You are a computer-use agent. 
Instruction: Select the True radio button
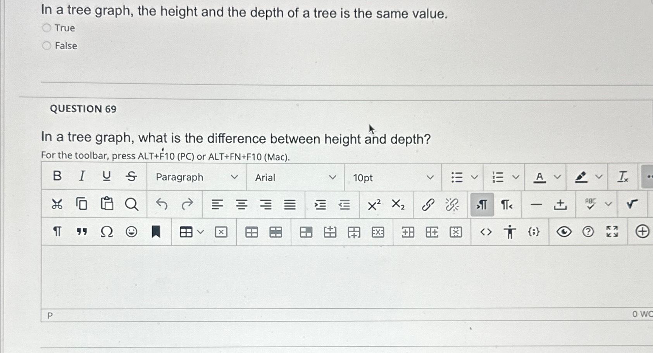click(47, 28)
